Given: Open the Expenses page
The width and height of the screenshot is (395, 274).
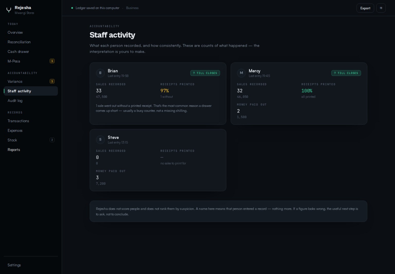Looking at the screenshot, I should click(x=31, y=130).
